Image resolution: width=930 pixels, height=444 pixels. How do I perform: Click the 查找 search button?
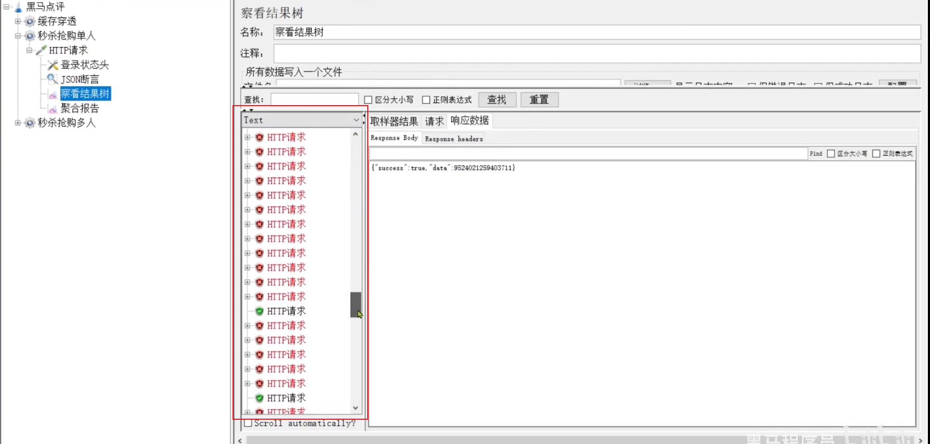click(x=497, y=100)
